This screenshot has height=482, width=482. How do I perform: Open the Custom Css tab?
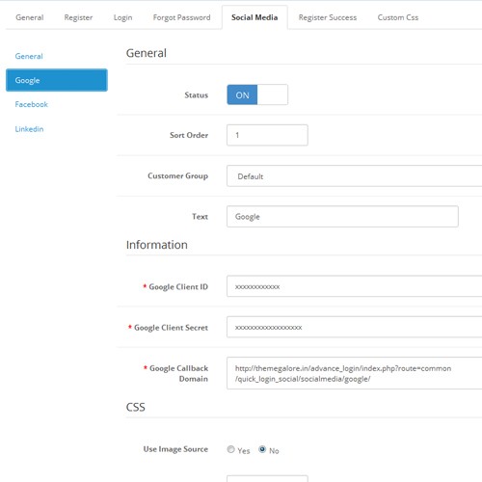tap(398, 17)
